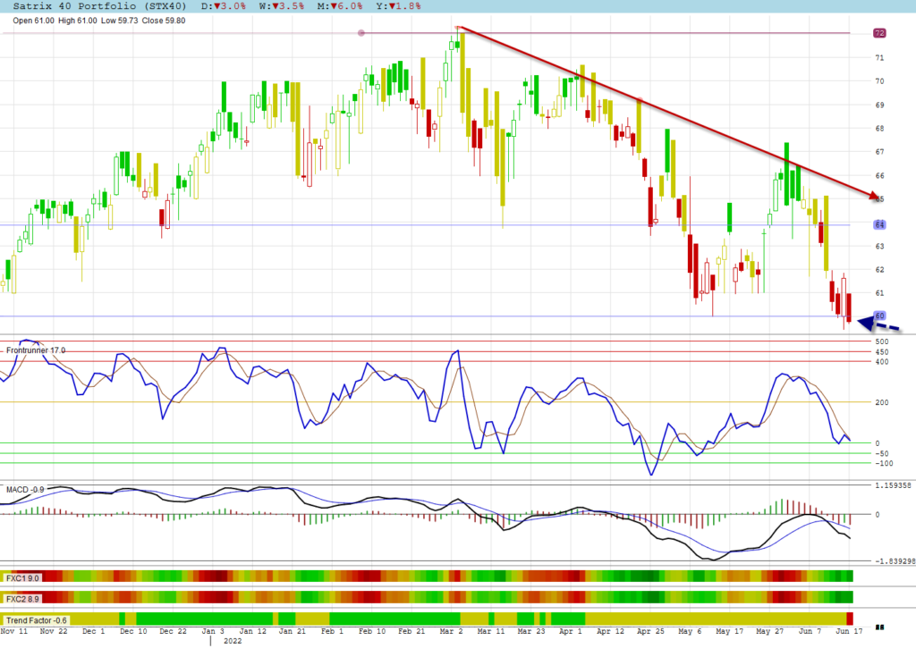This screenshot has height=657, width=916.
Task: Click the 71 price axis label
Action: coord(879,58)
